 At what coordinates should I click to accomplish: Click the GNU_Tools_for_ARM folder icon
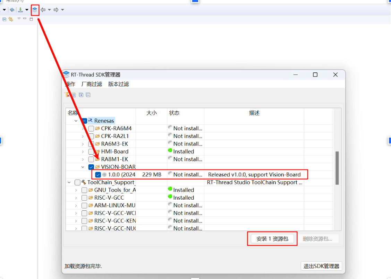tap(91, 190)
